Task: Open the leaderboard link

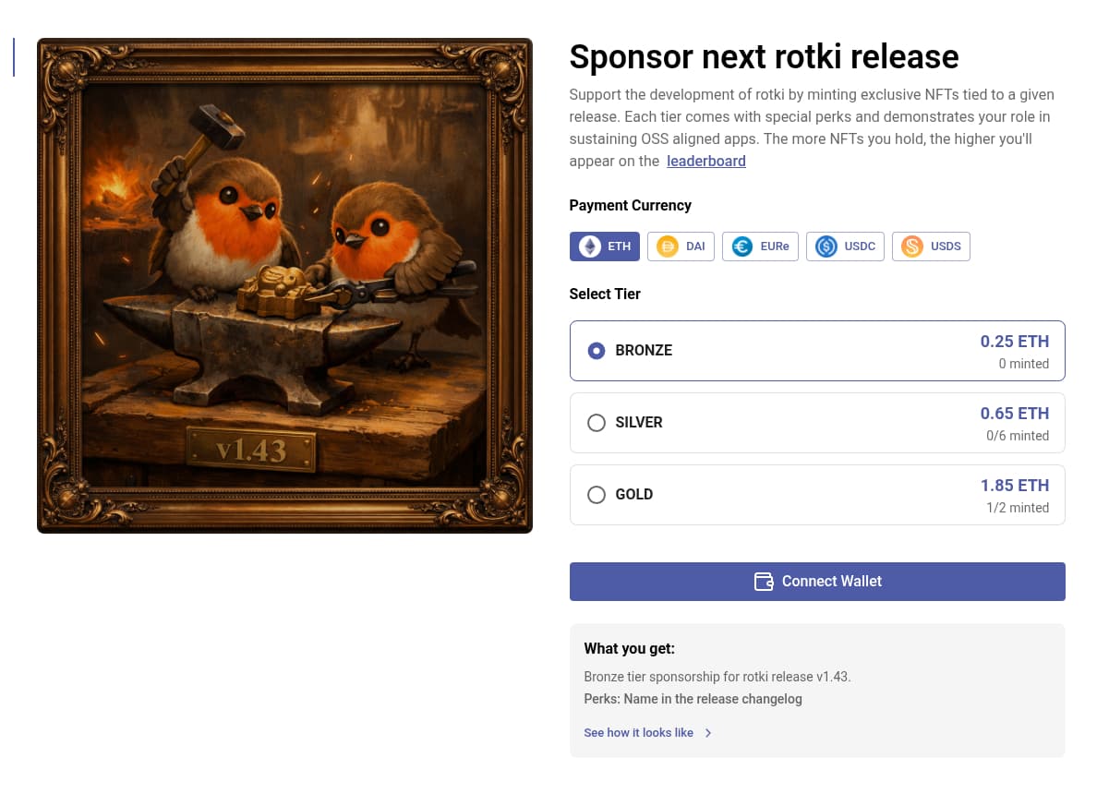Action: pyautogui.click(x=706, y=162)
